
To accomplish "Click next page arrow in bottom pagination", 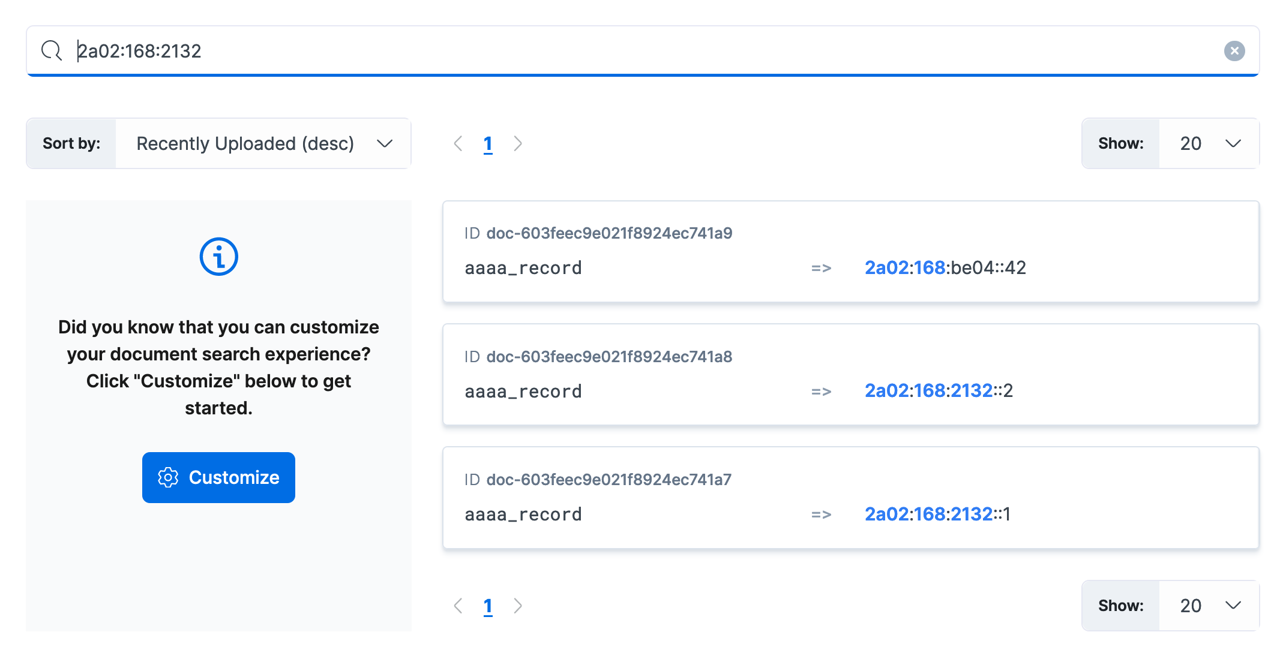I will pyautogui.click(x=518, y=606).
